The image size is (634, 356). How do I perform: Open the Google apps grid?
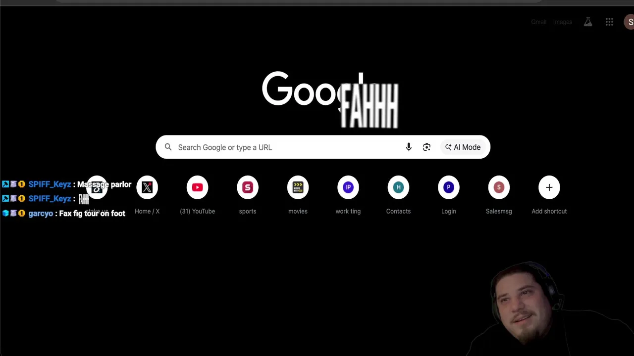[609, 22]
